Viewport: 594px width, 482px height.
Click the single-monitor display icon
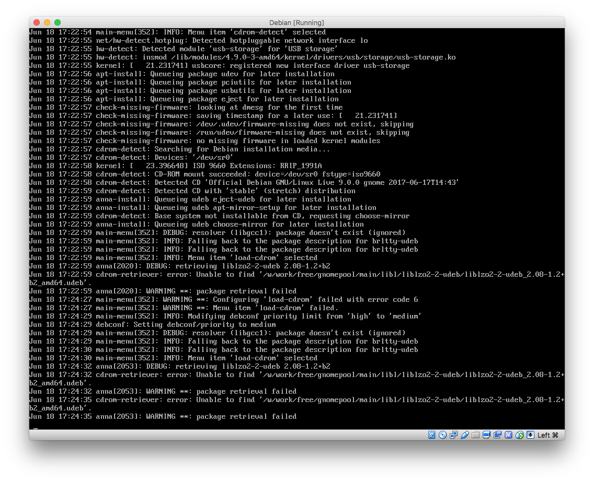click(486, 435)
